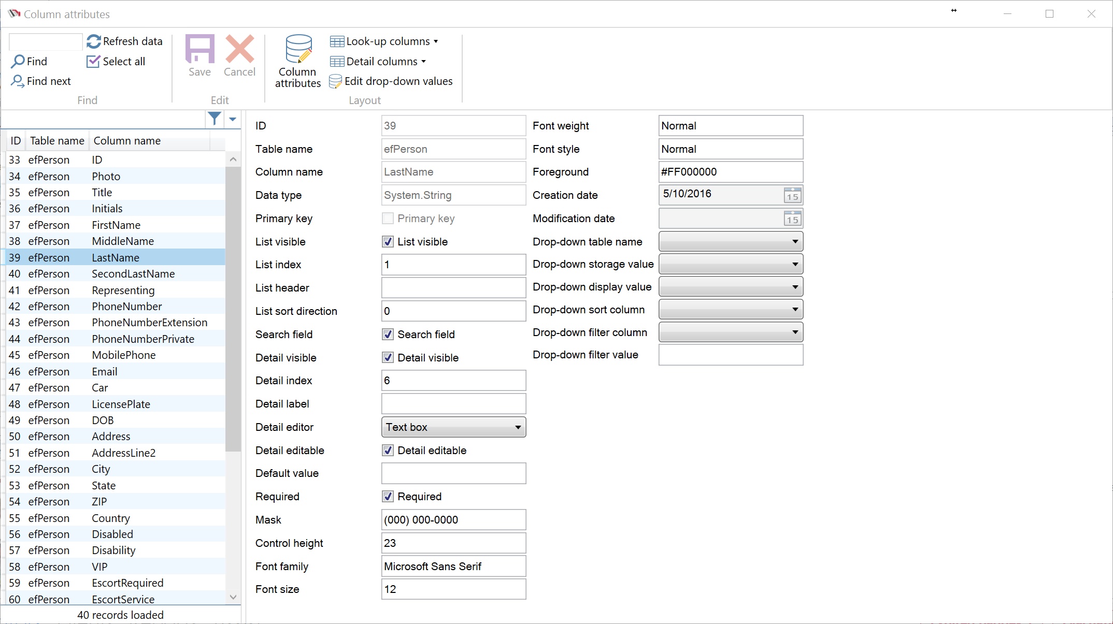This screenshot has height=624, width=1113.
Task: Open Creation date calendar picker
Action: pyautogui.click(x=792, y=195)
